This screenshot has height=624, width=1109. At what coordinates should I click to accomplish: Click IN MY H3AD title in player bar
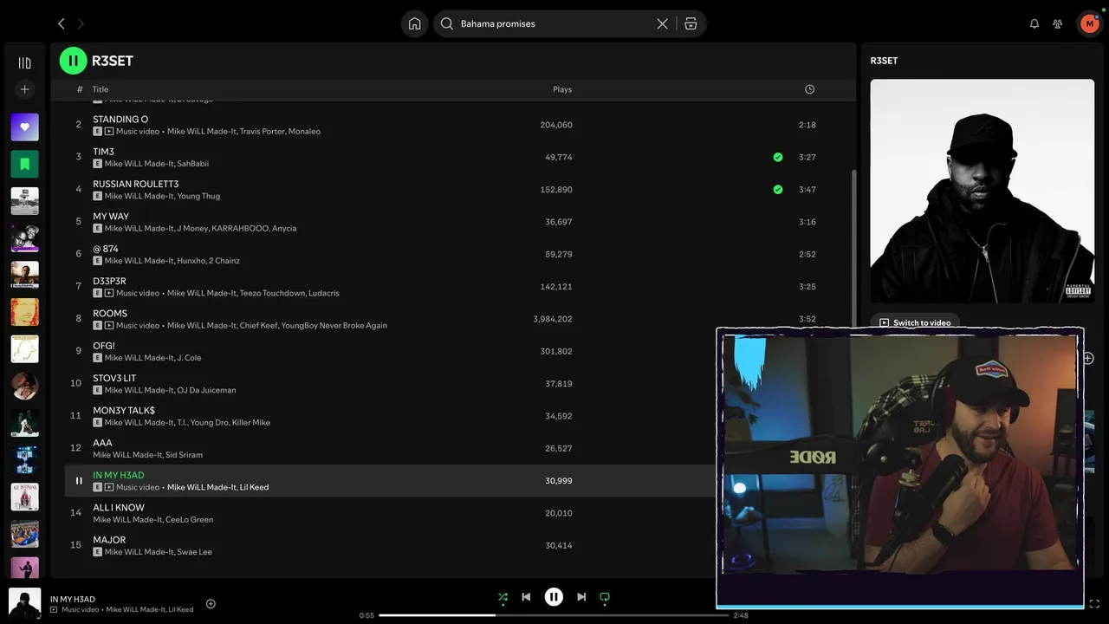point(73,599)
